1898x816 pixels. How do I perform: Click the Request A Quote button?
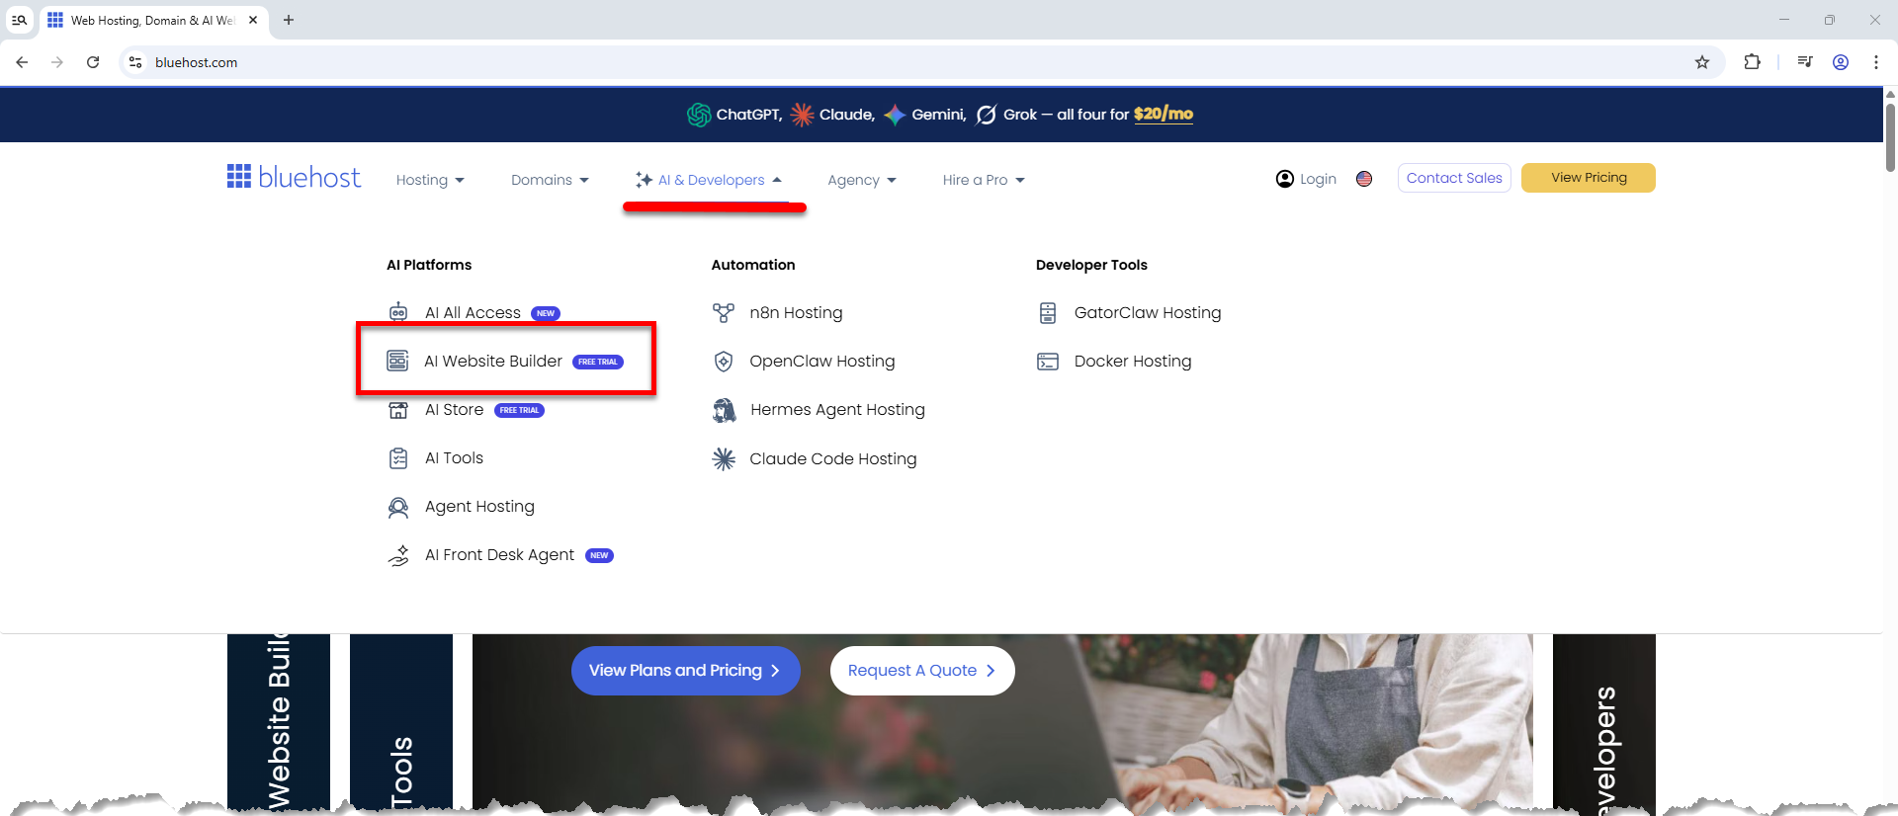922,671
